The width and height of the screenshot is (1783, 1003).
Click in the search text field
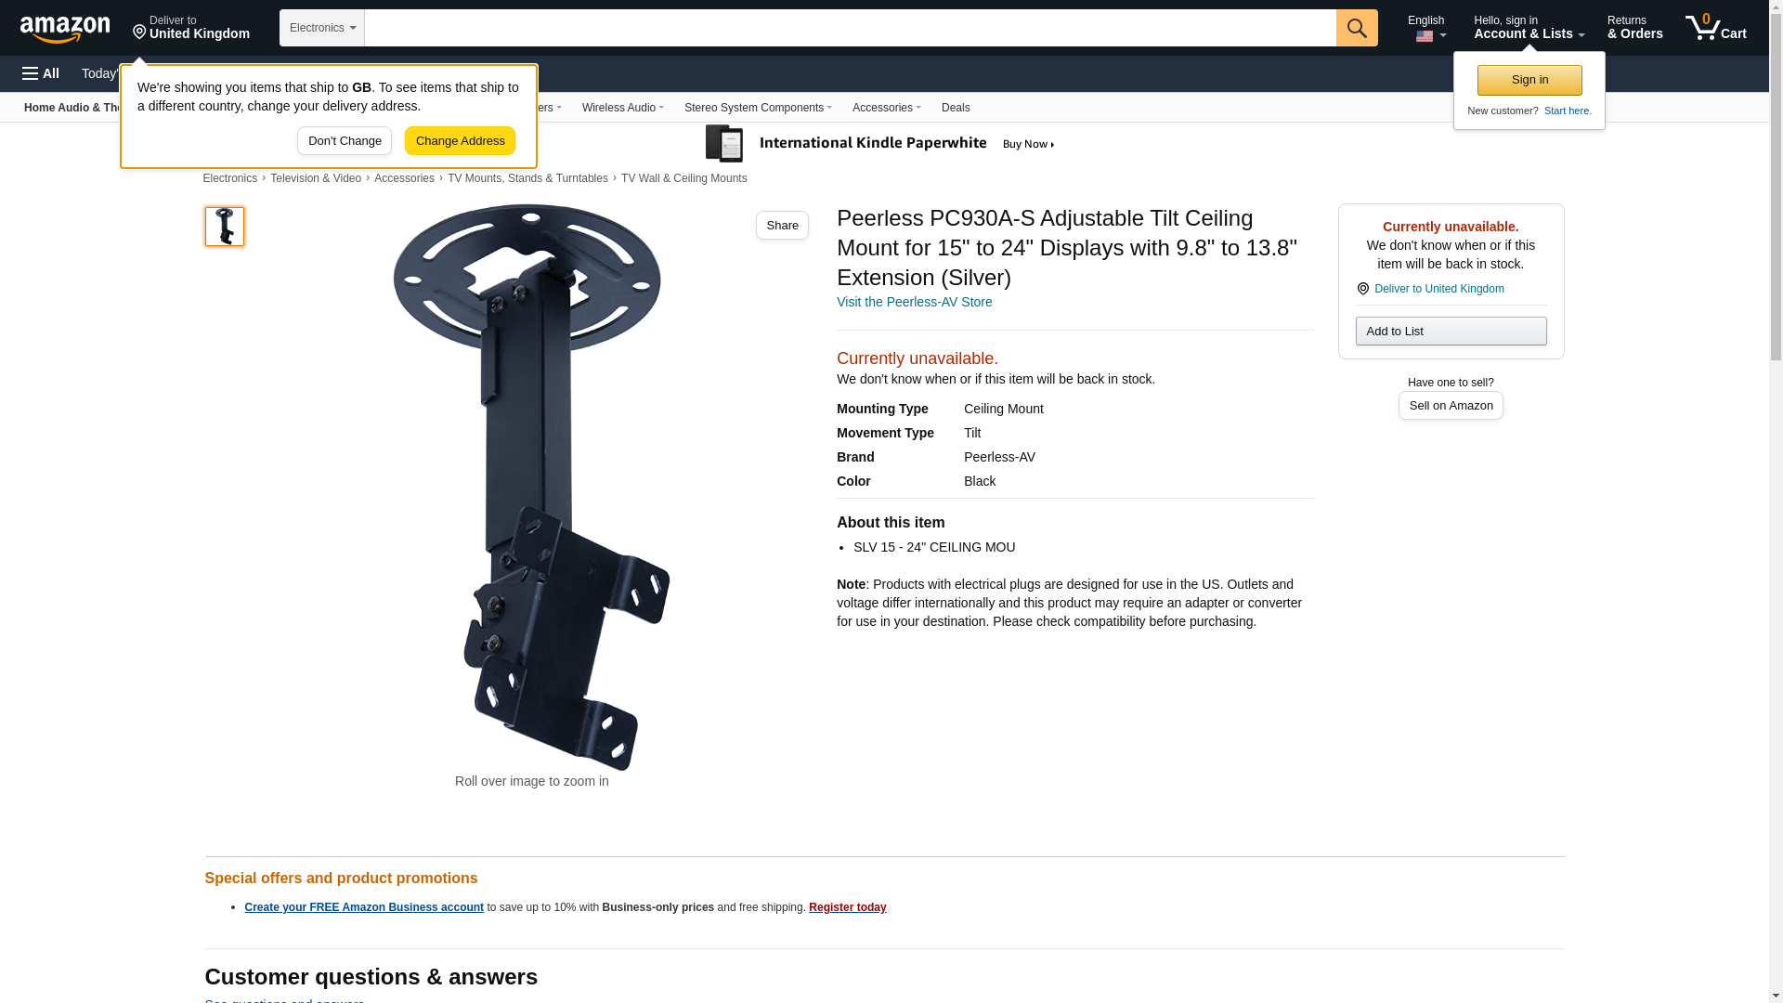tap(850, 28)
